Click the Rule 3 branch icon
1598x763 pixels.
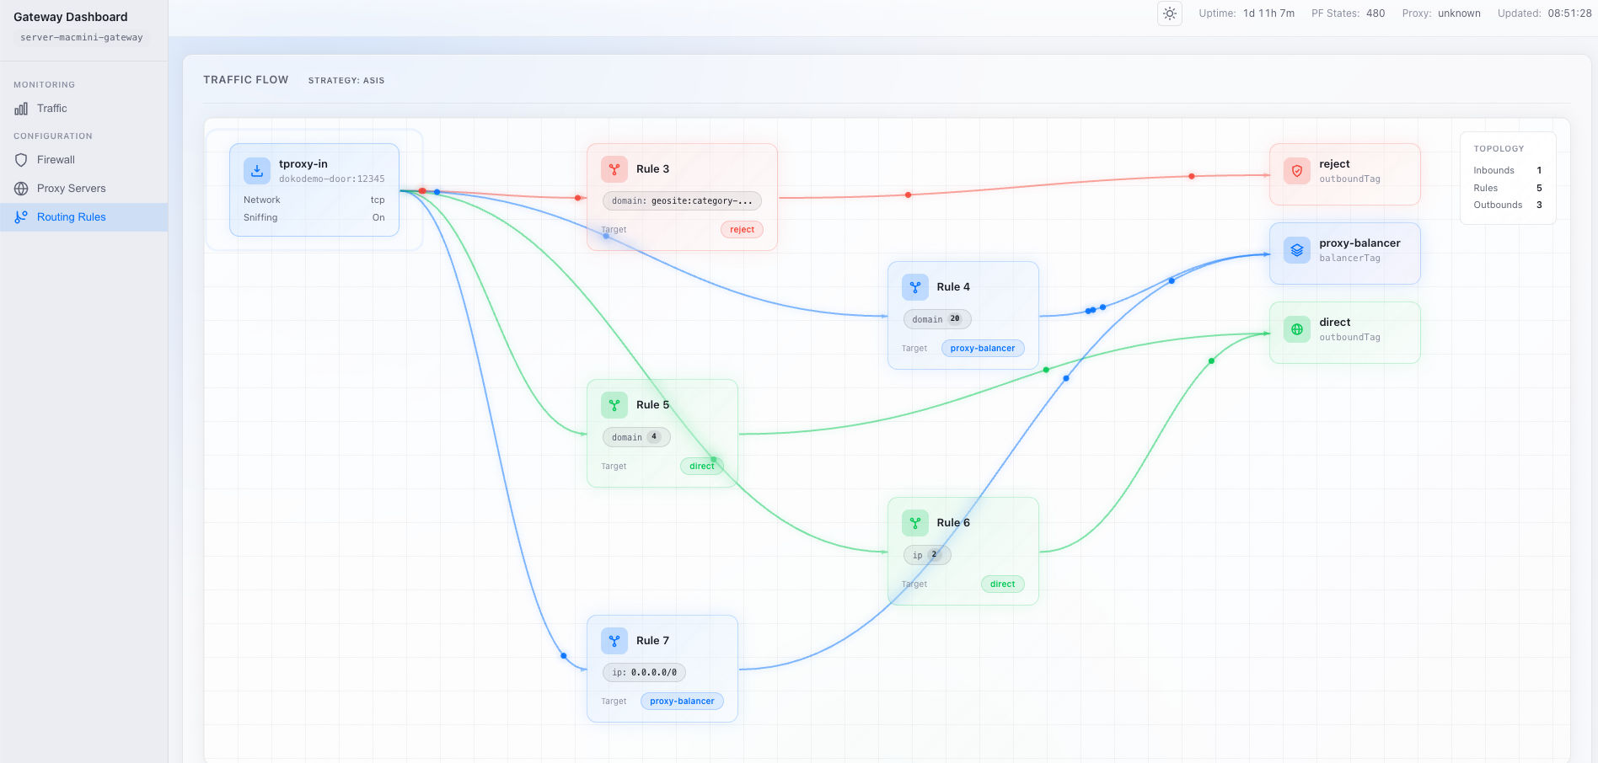click(614, 169)
